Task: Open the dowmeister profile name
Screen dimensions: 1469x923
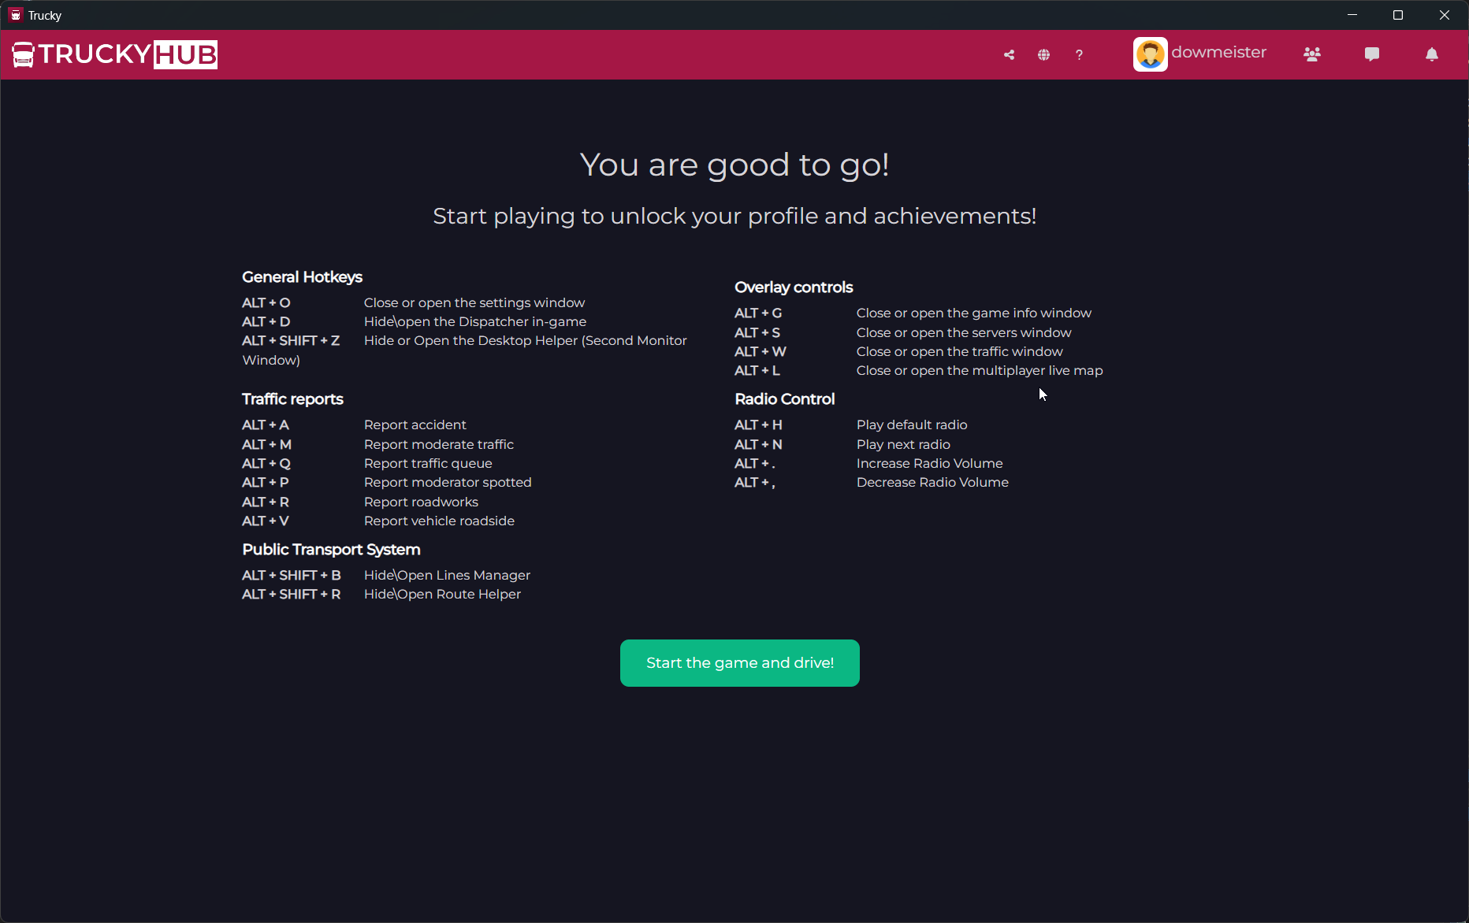Action: click(1218, 52)
